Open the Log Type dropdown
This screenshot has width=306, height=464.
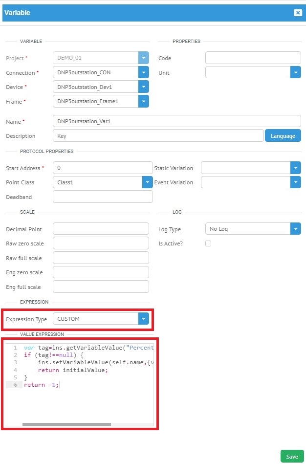coord(295,229)
